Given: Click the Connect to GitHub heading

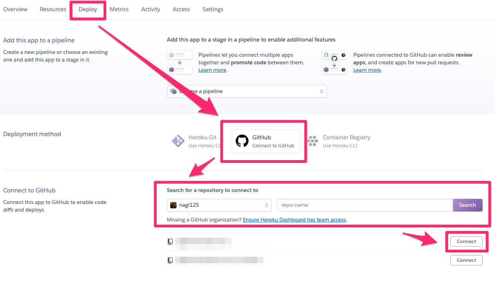Looking at the screenshot, I should 29,190.
